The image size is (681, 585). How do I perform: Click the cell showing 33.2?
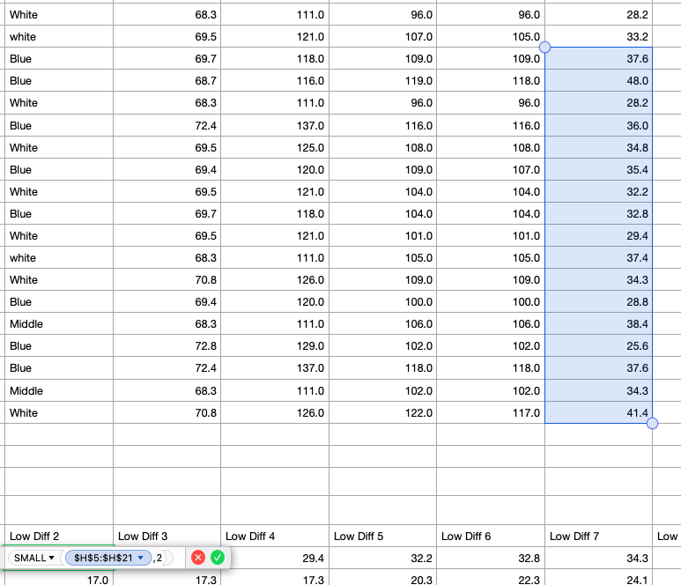click(598, 36)
